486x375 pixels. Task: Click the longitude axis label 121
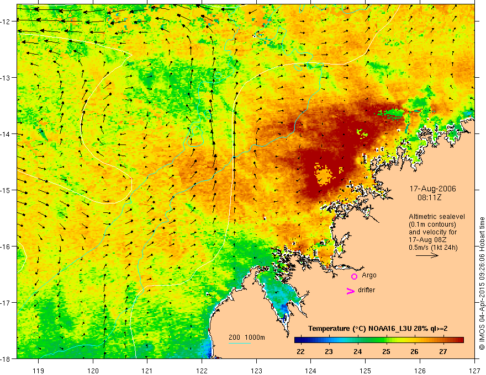[x=147, y=371]
